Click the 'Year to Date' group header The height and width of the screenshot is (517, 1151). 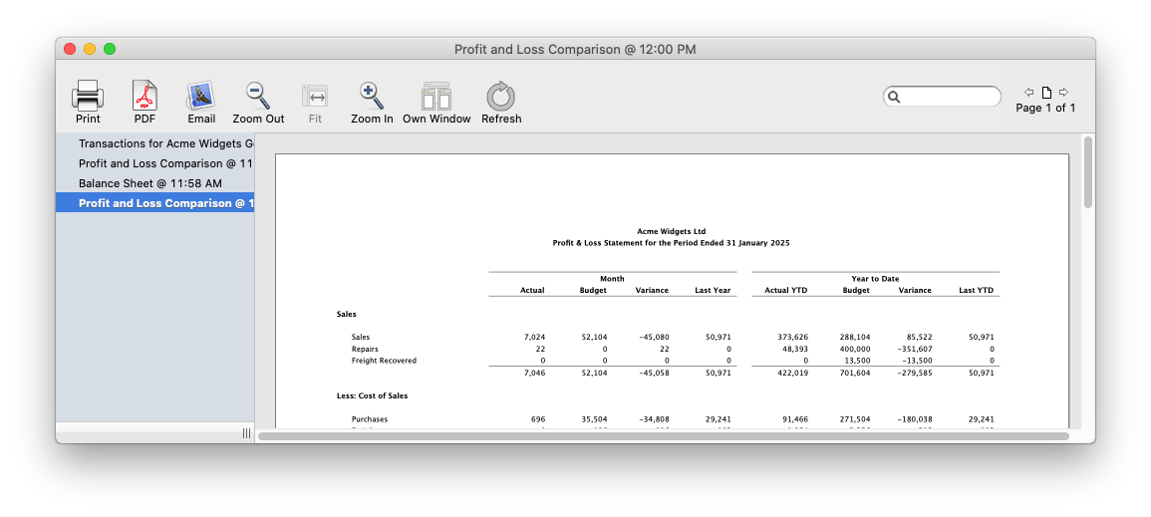pos(875,279)
